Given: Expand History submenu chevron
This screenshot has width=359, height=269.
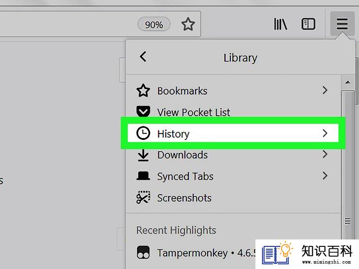Looking at the screenshot, I should click(x=325, y=133).
